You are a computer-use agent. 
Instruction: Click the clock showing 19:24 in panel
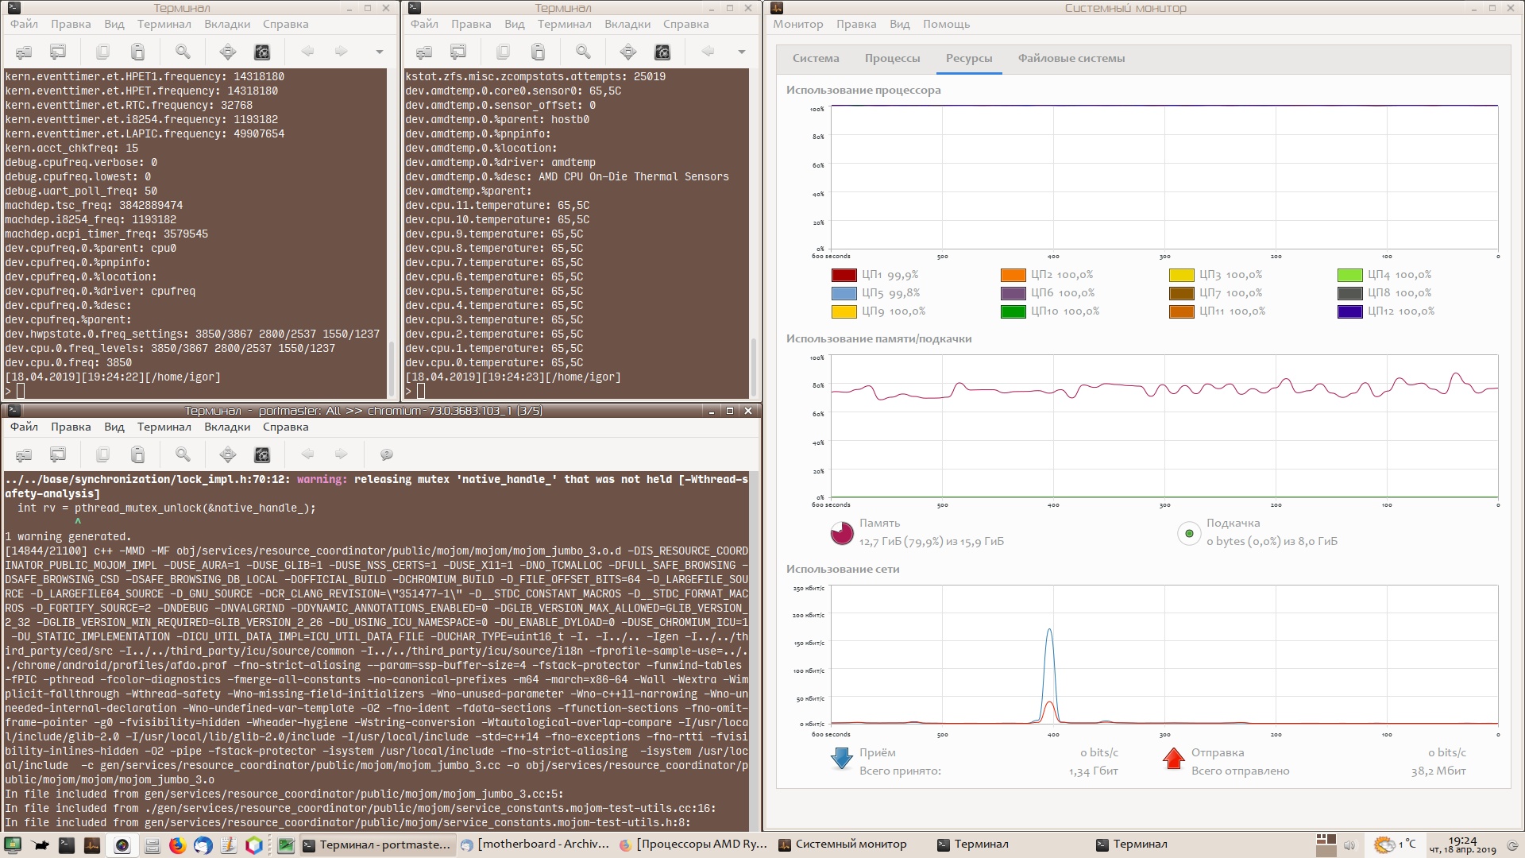pyautogui.click(x=1462, y=844)
